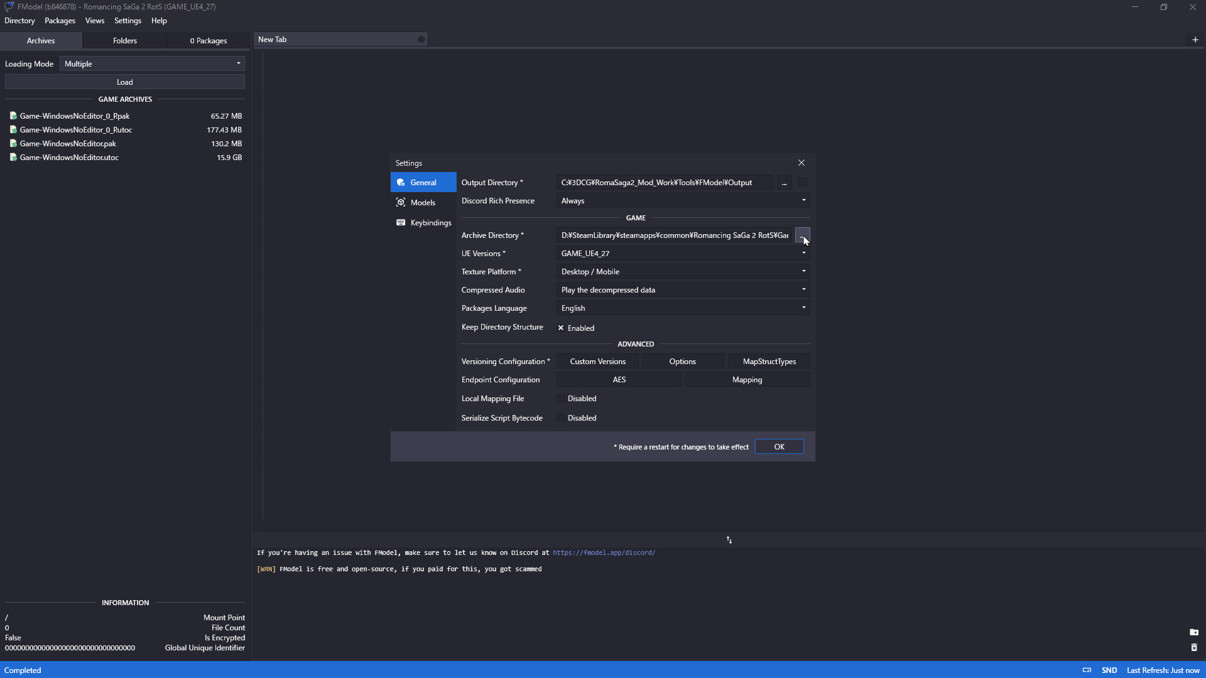Viewport: 1206px width, 678px height.
Task: Add a new tab with plus icon
Action: coord(1195,40)
